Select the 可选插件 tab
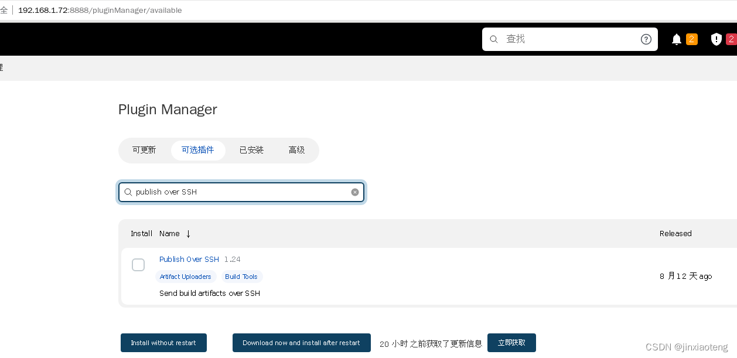 pyautogui.click(x=198, y=150)
